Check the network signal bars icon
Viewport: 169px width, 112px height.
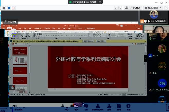point(14,8)
